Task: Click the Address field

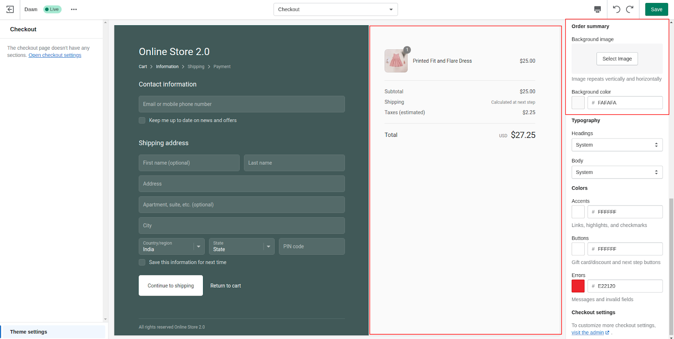Action: (x=242, y=184)
